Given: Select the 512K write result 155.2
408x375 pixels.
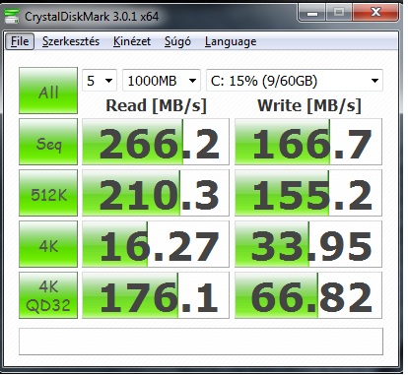Looking at the screenshot, I should point(308,193).
